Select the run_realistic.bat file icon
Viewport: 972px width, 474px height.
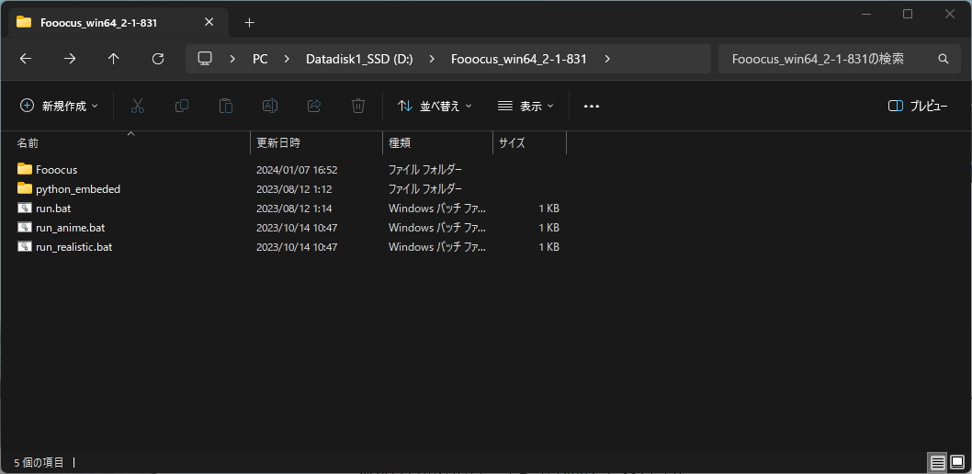click(x=25, y=246)
